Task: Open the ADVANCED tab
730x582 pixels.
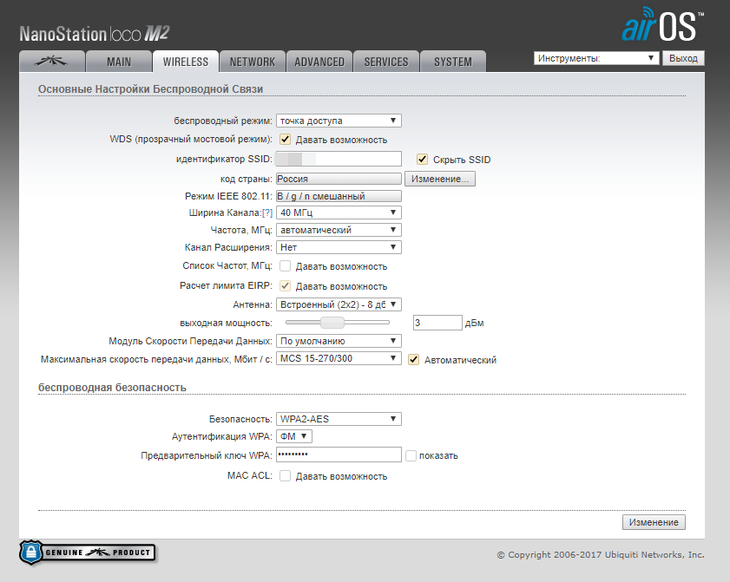Action: [319, 62]
